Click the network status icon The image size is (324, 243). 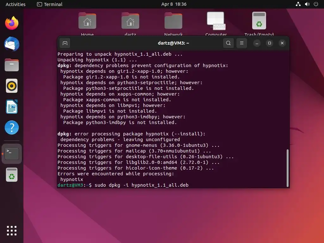[298, 4]
